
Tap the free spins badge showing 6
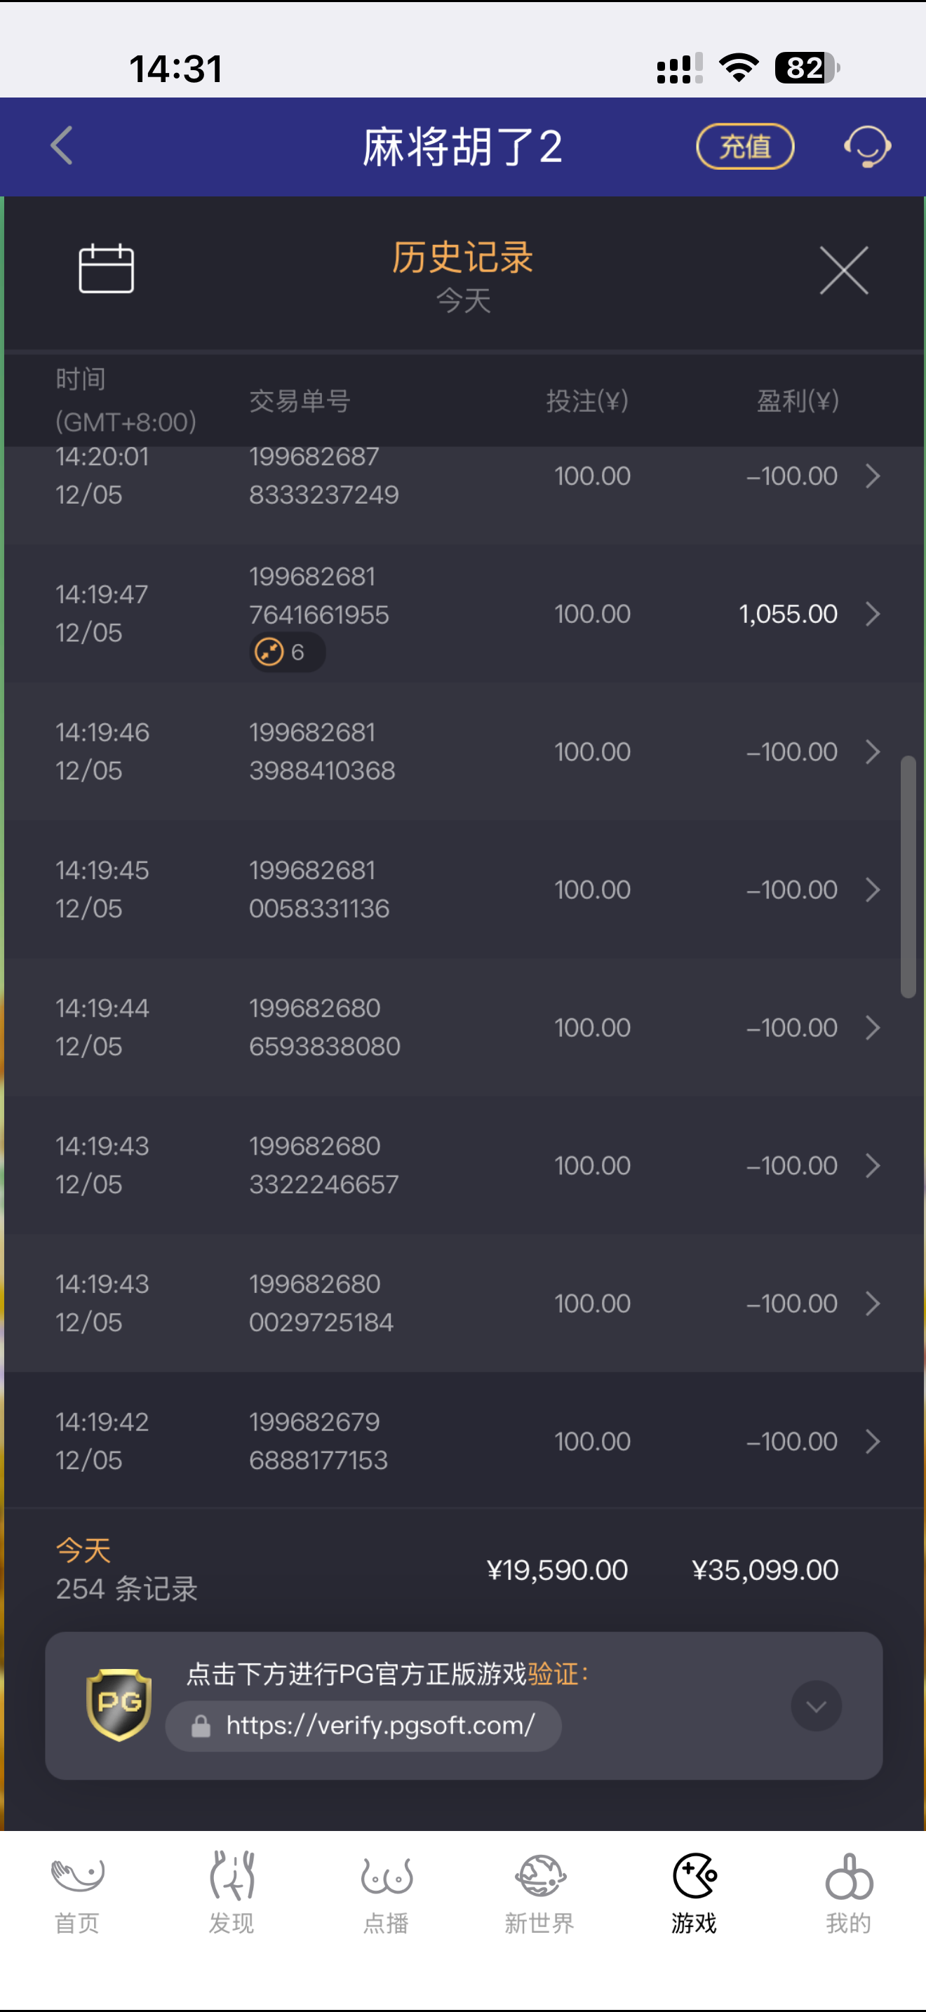point(286,652)
